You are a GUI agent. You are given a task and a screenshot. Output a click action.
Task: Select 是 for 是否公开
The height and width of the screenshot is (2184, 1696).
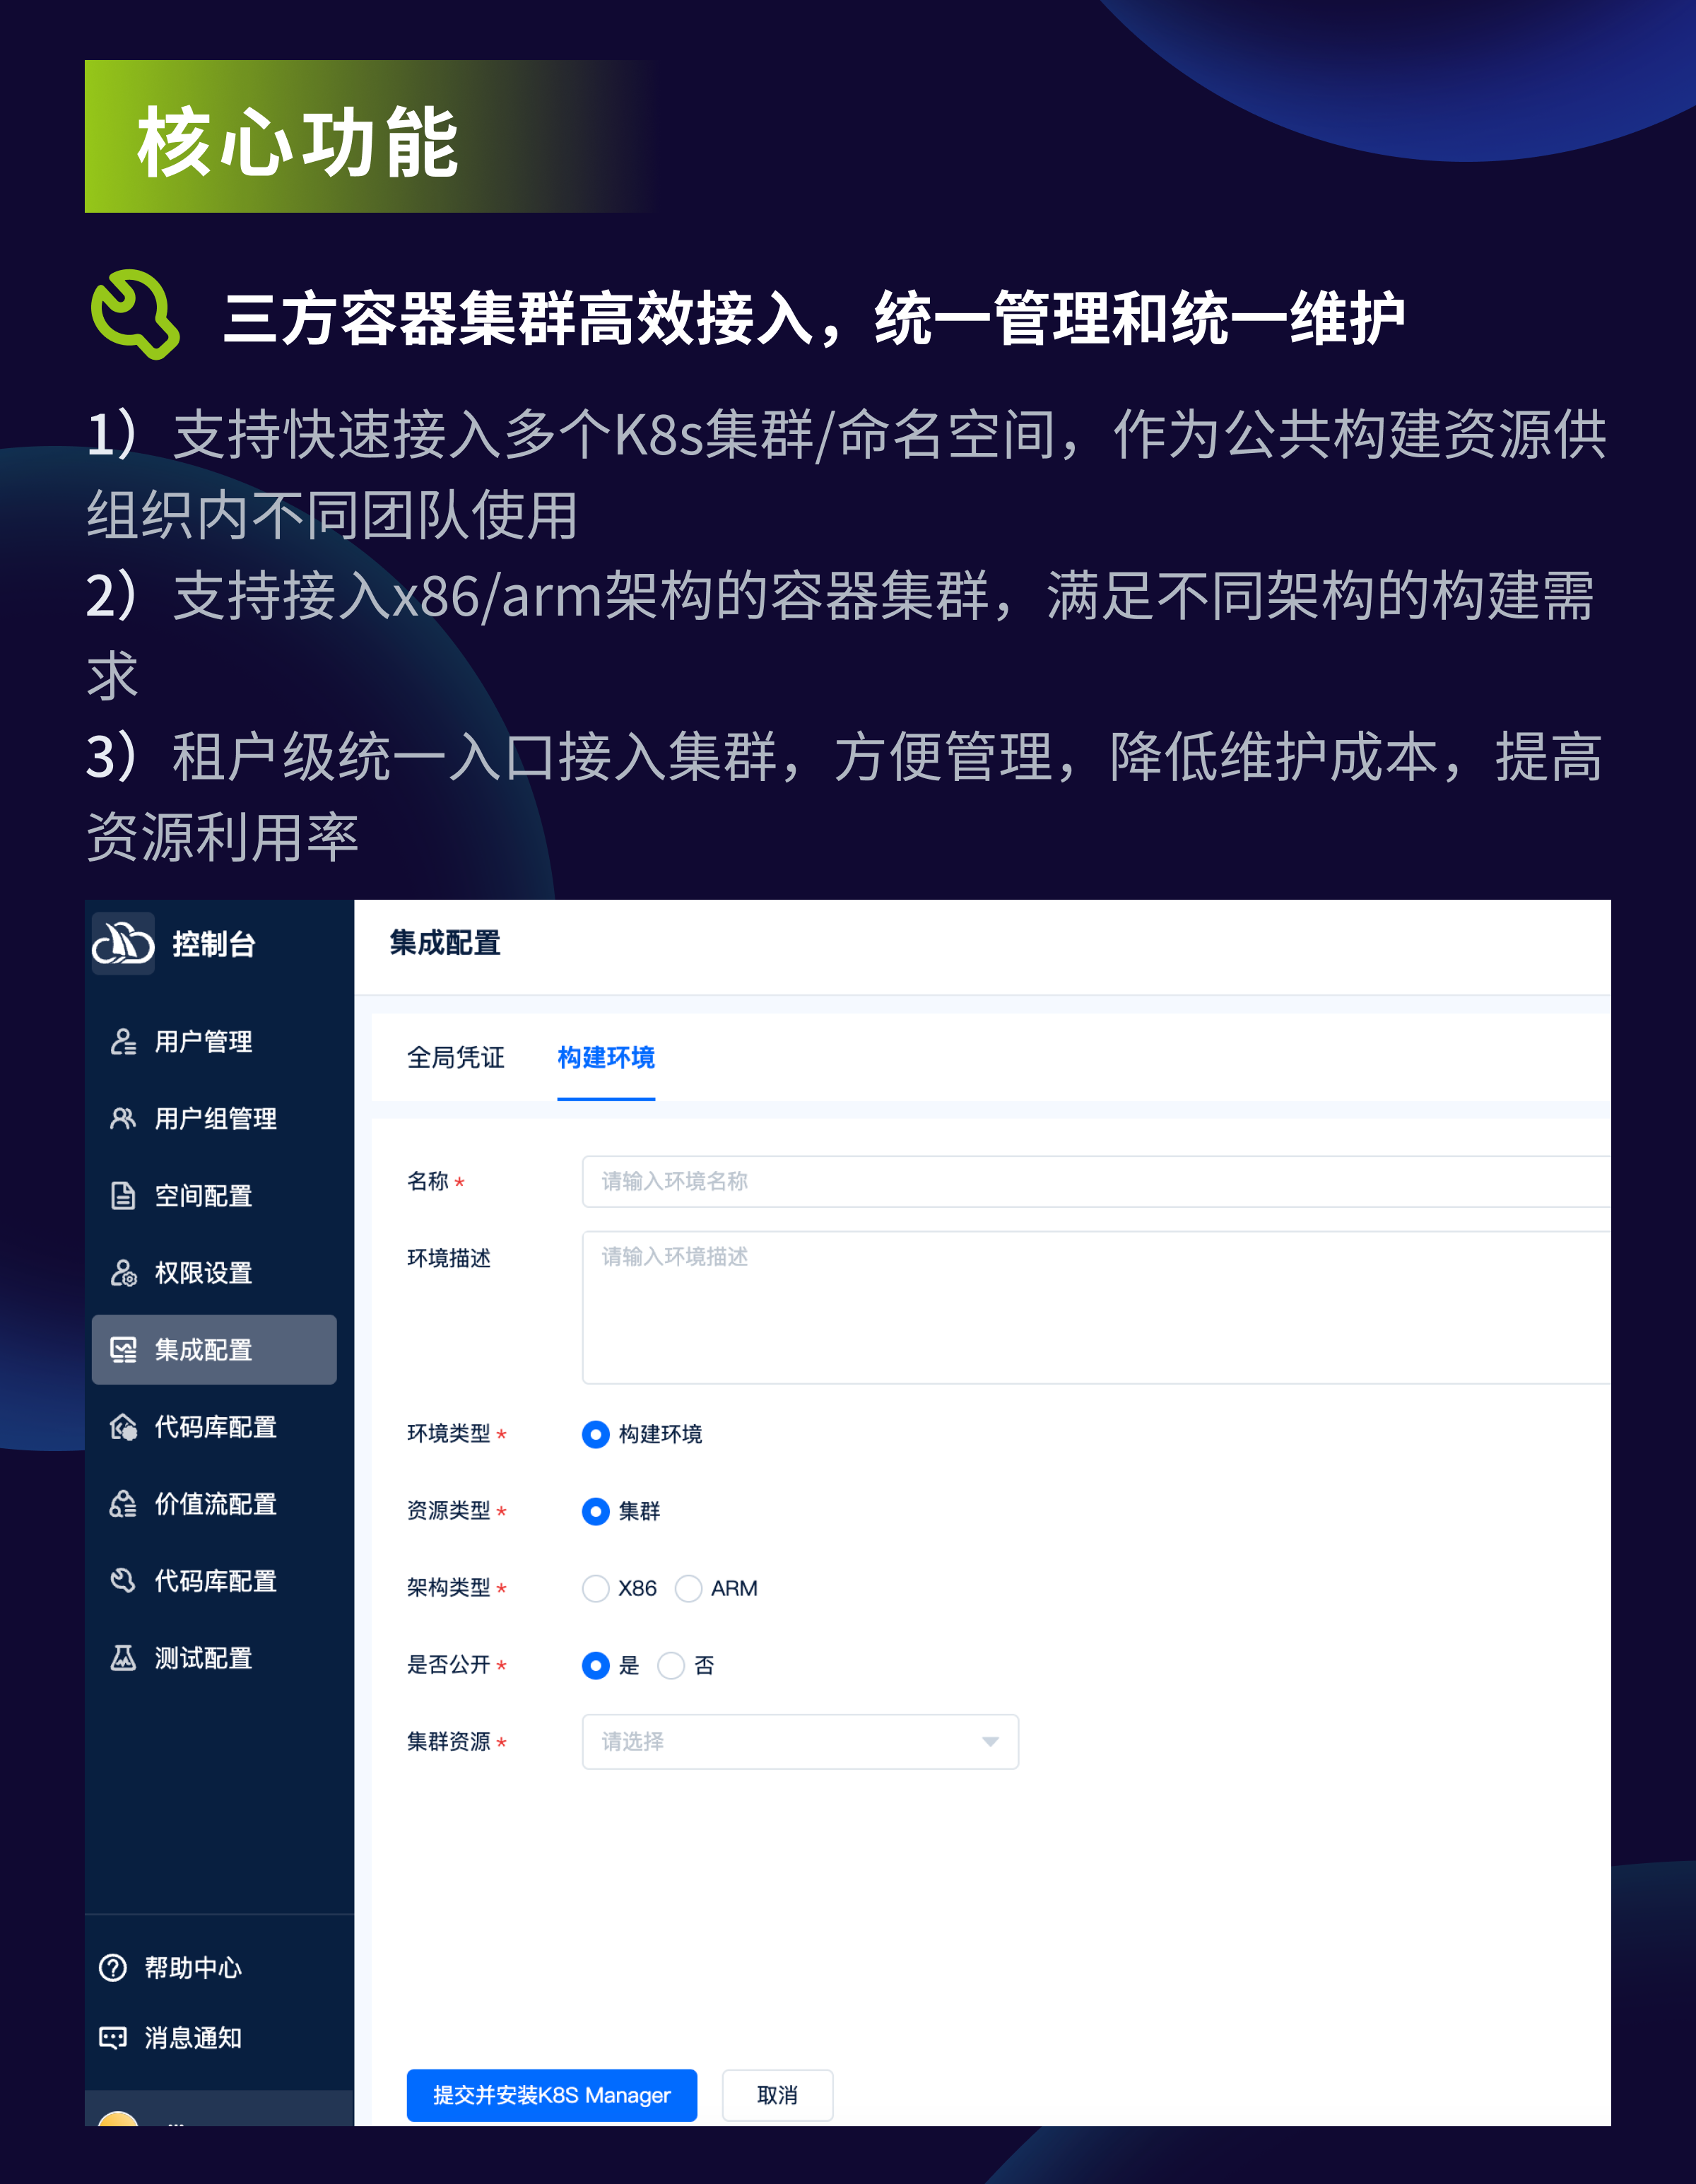pos(596,1665)
